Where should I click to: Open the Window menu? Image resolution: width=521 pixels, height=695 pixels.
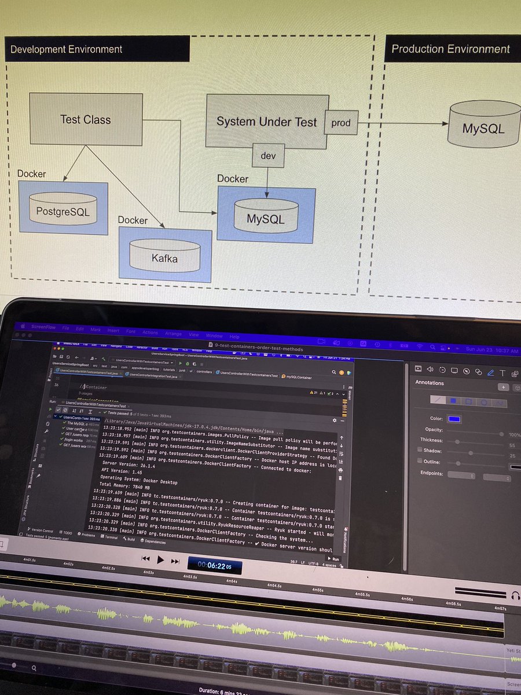point(214,336)
